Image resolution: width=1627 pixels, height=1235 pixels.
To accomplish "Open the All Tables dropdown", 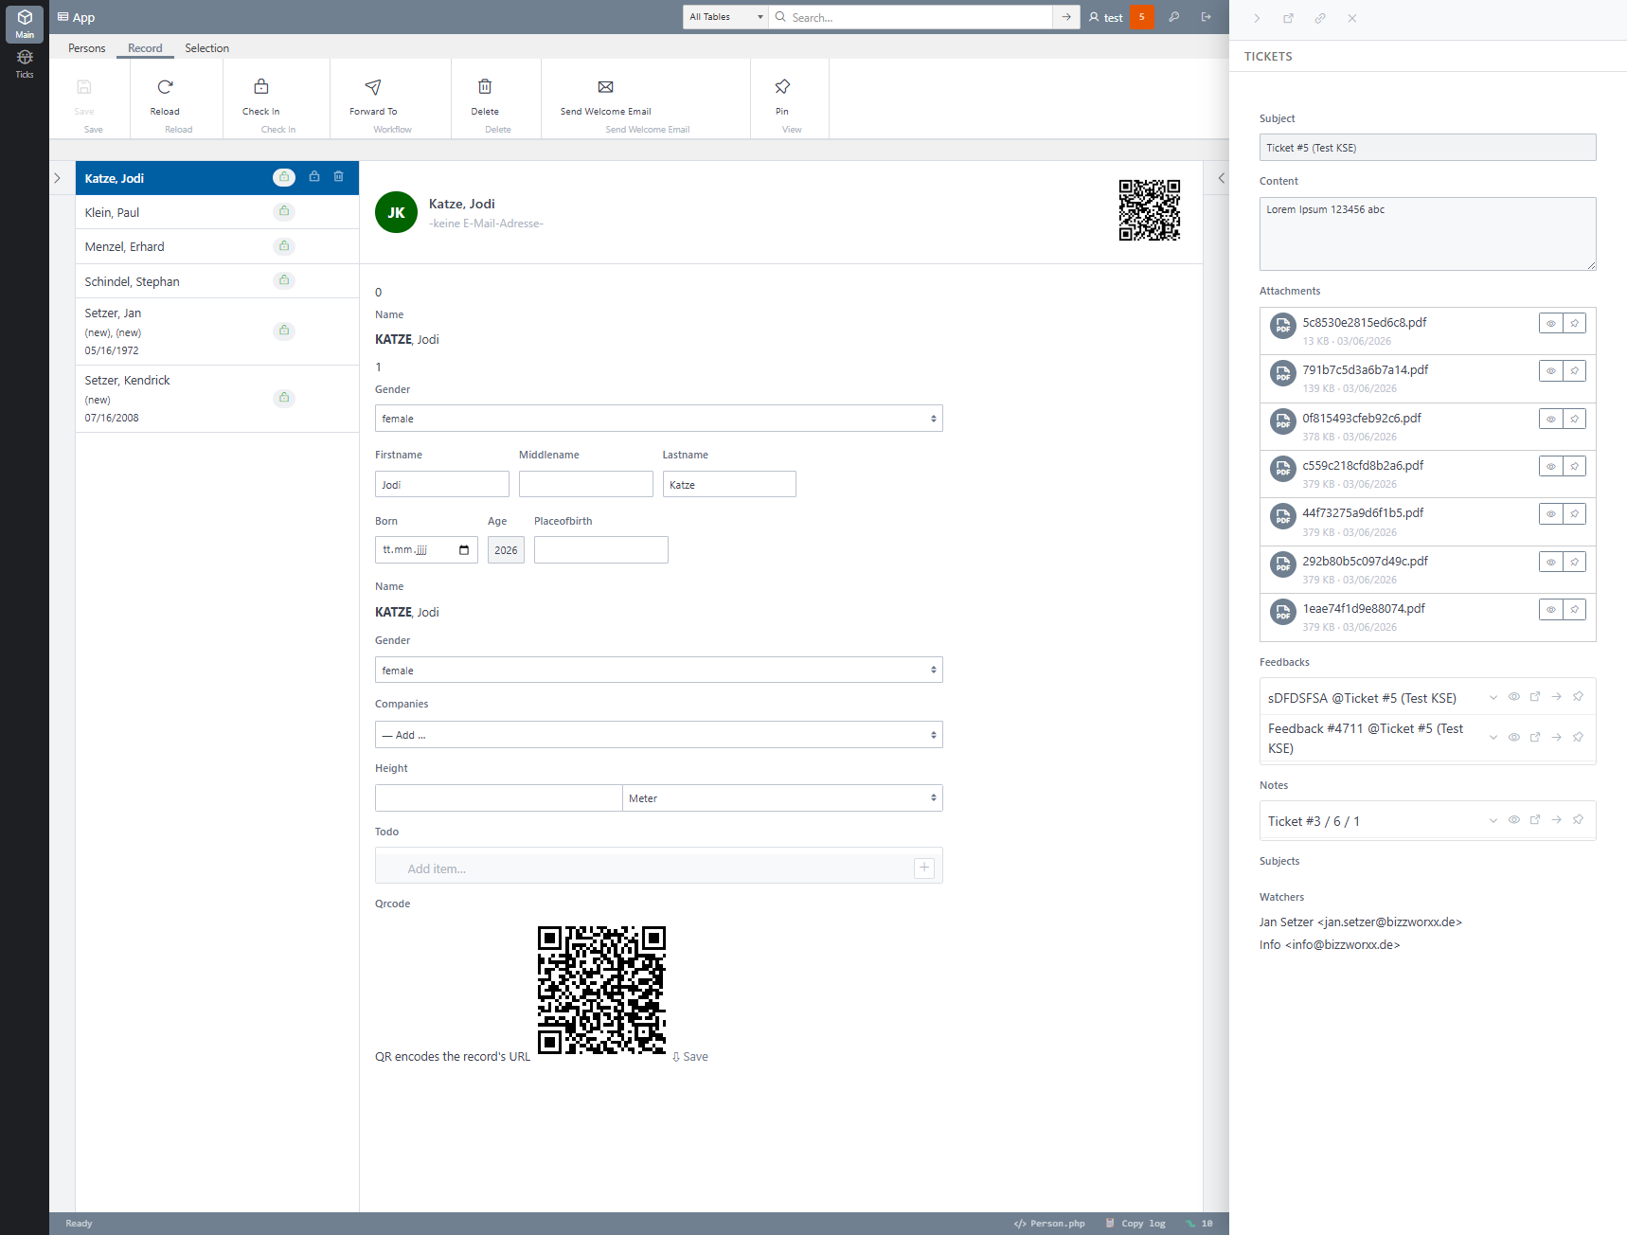I will tap(725, 17).
